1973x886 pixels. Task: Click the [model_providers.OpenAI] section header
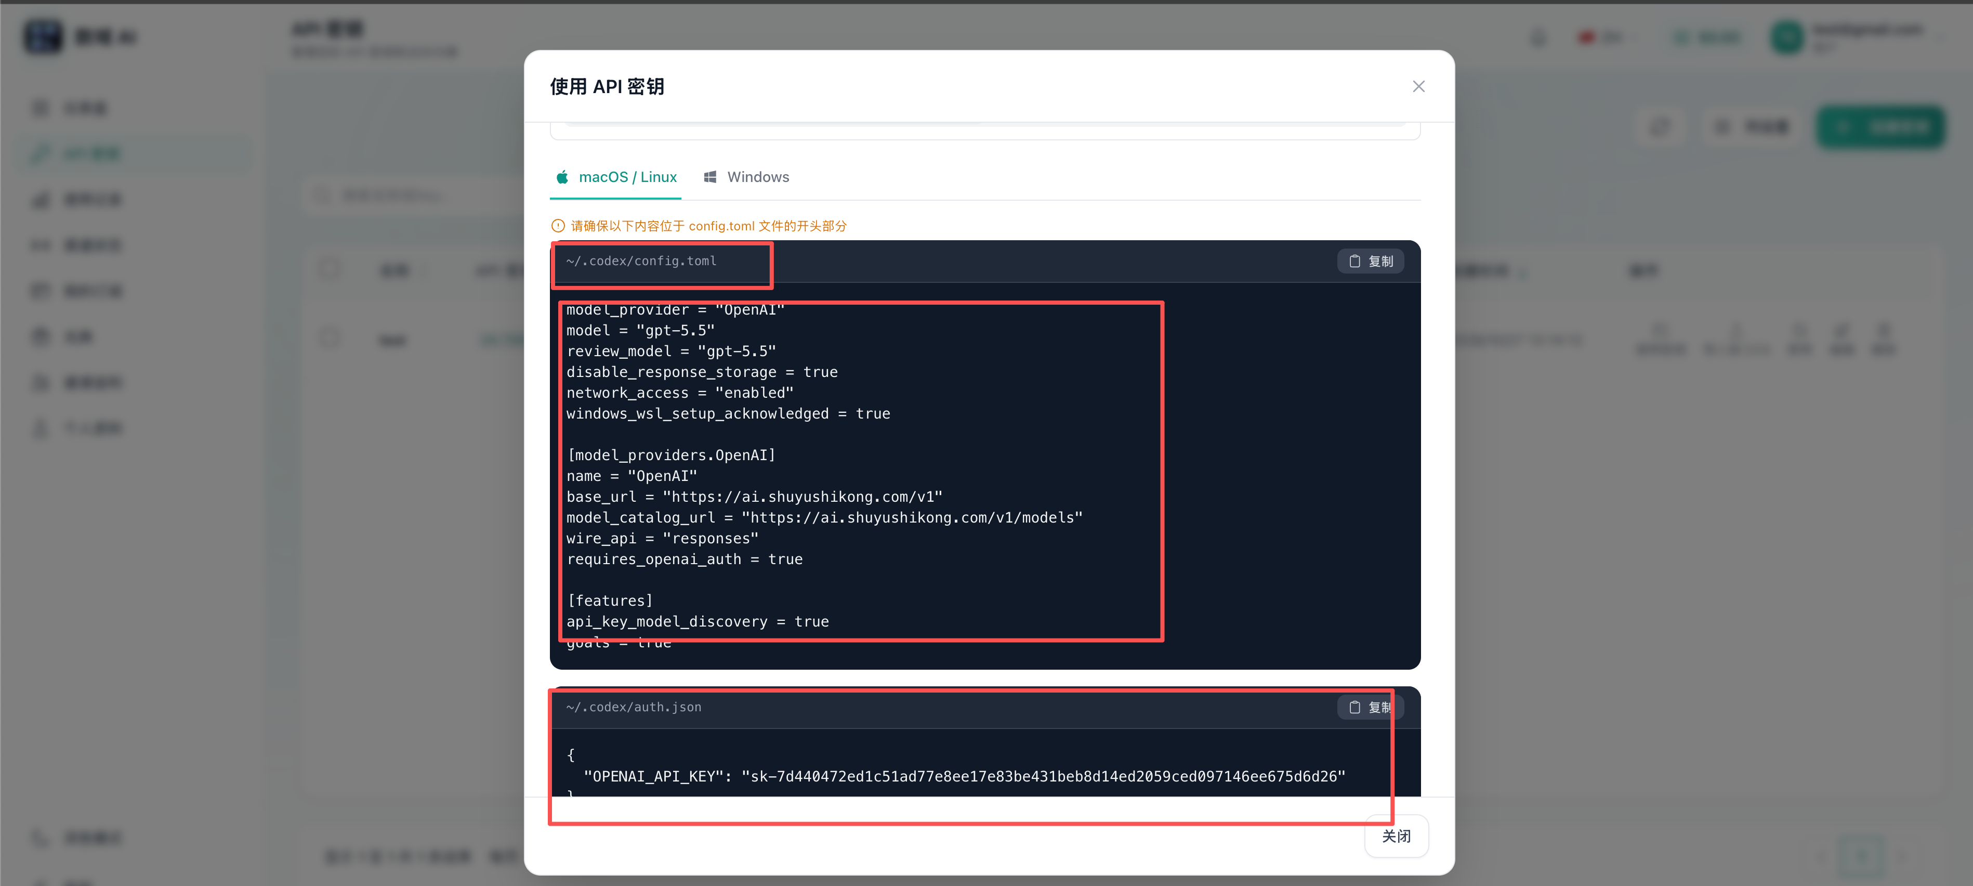(671, 455)
